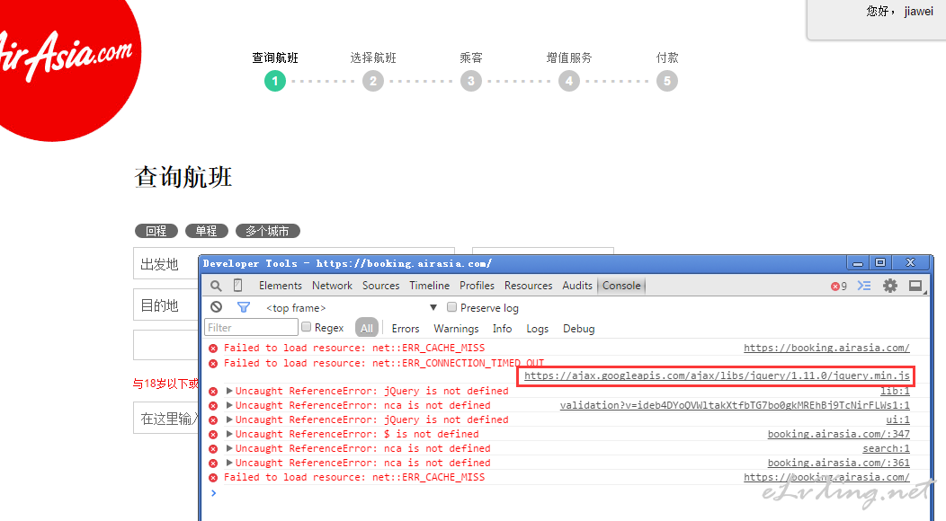Select the All log level filter
Image resolution: width=946 pixels, height=521 pixels.
point(367,328)
